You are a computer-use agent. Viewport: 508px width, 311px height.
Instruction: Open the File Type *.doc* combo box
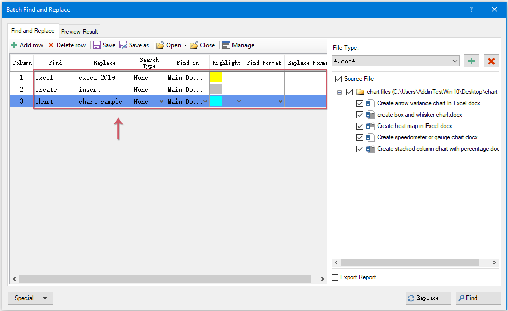(x=395, y=61)
